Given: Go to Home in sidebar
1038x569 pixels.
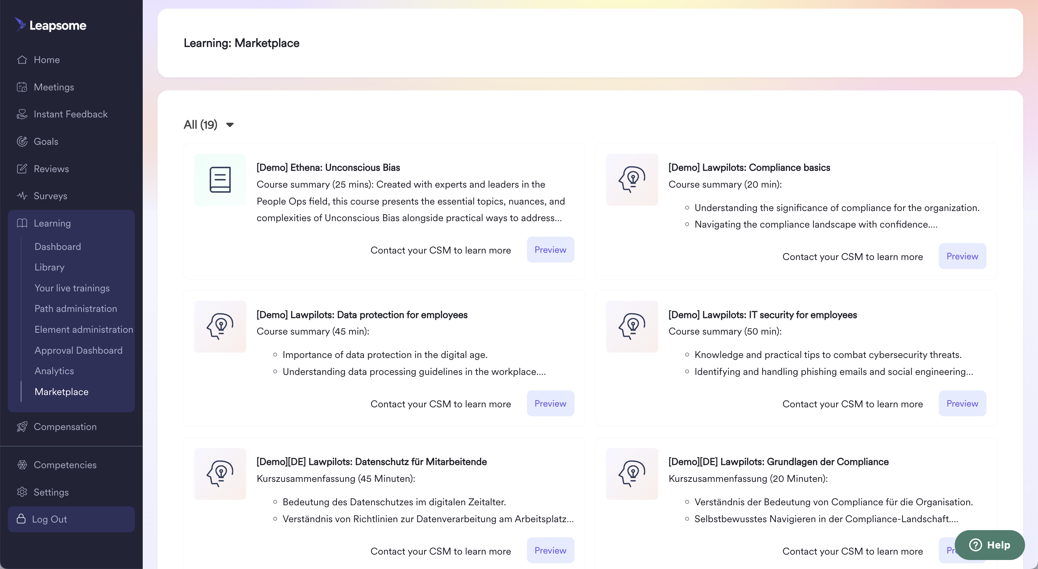Looking at the screenshot, I should [x=47, y=59].
